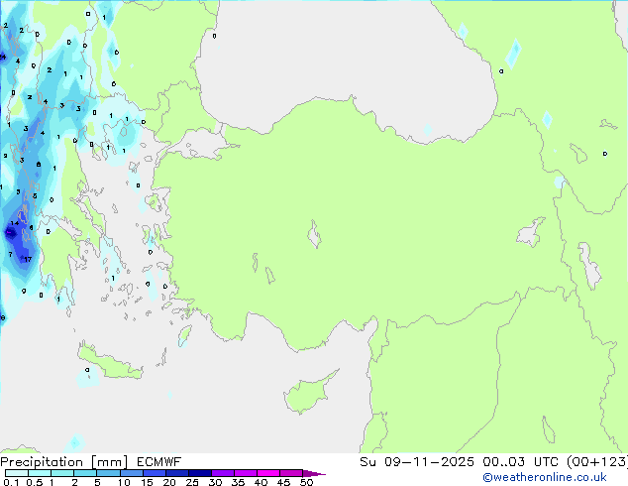This screenshot has width=628, height=486.
Task: Click the map precipitation value '7'
Action: click(x=11, y=254)
